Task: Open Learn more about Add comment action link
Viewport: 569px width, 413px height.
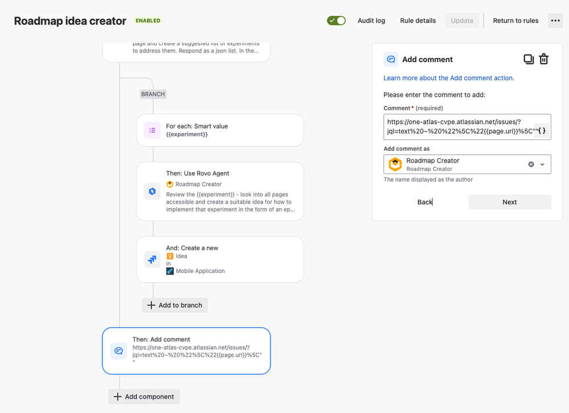Action: [x=448, y=78]
